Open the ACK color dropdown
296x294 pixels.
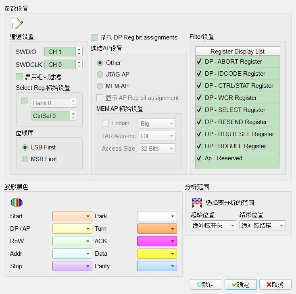click(x=157, y=241)
